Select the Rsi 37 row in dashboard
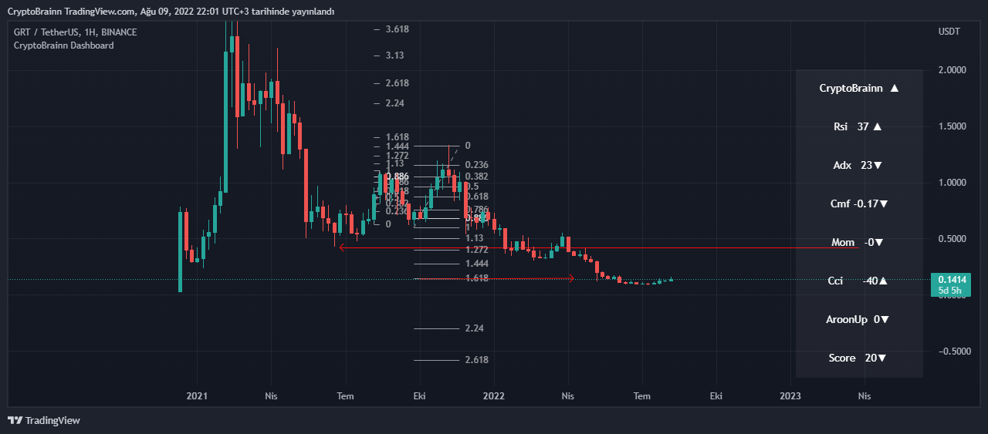The image size is (988, 434). [x=858, y=127]
